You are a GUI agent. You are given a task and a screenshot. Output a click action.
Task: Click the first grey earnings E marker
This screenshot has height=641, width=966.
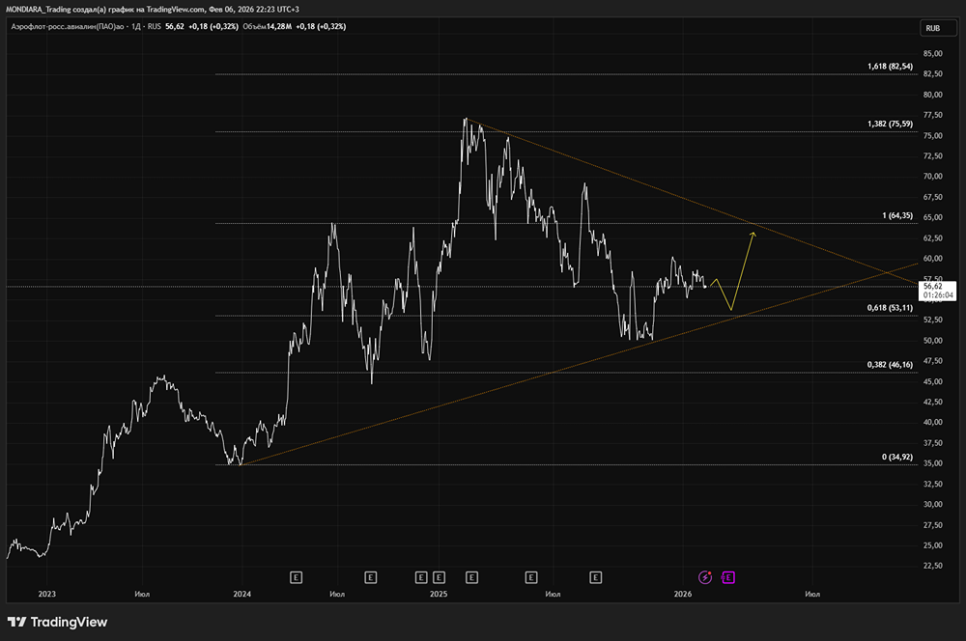click(296, 577)
